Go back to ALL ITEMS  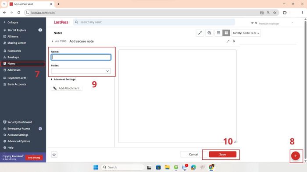[x=59, y=41]
